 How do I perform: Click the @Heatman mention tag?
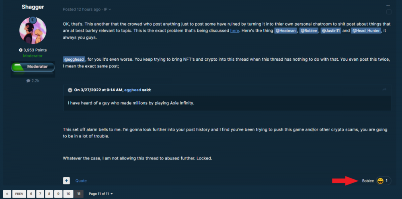coord(285,31)
